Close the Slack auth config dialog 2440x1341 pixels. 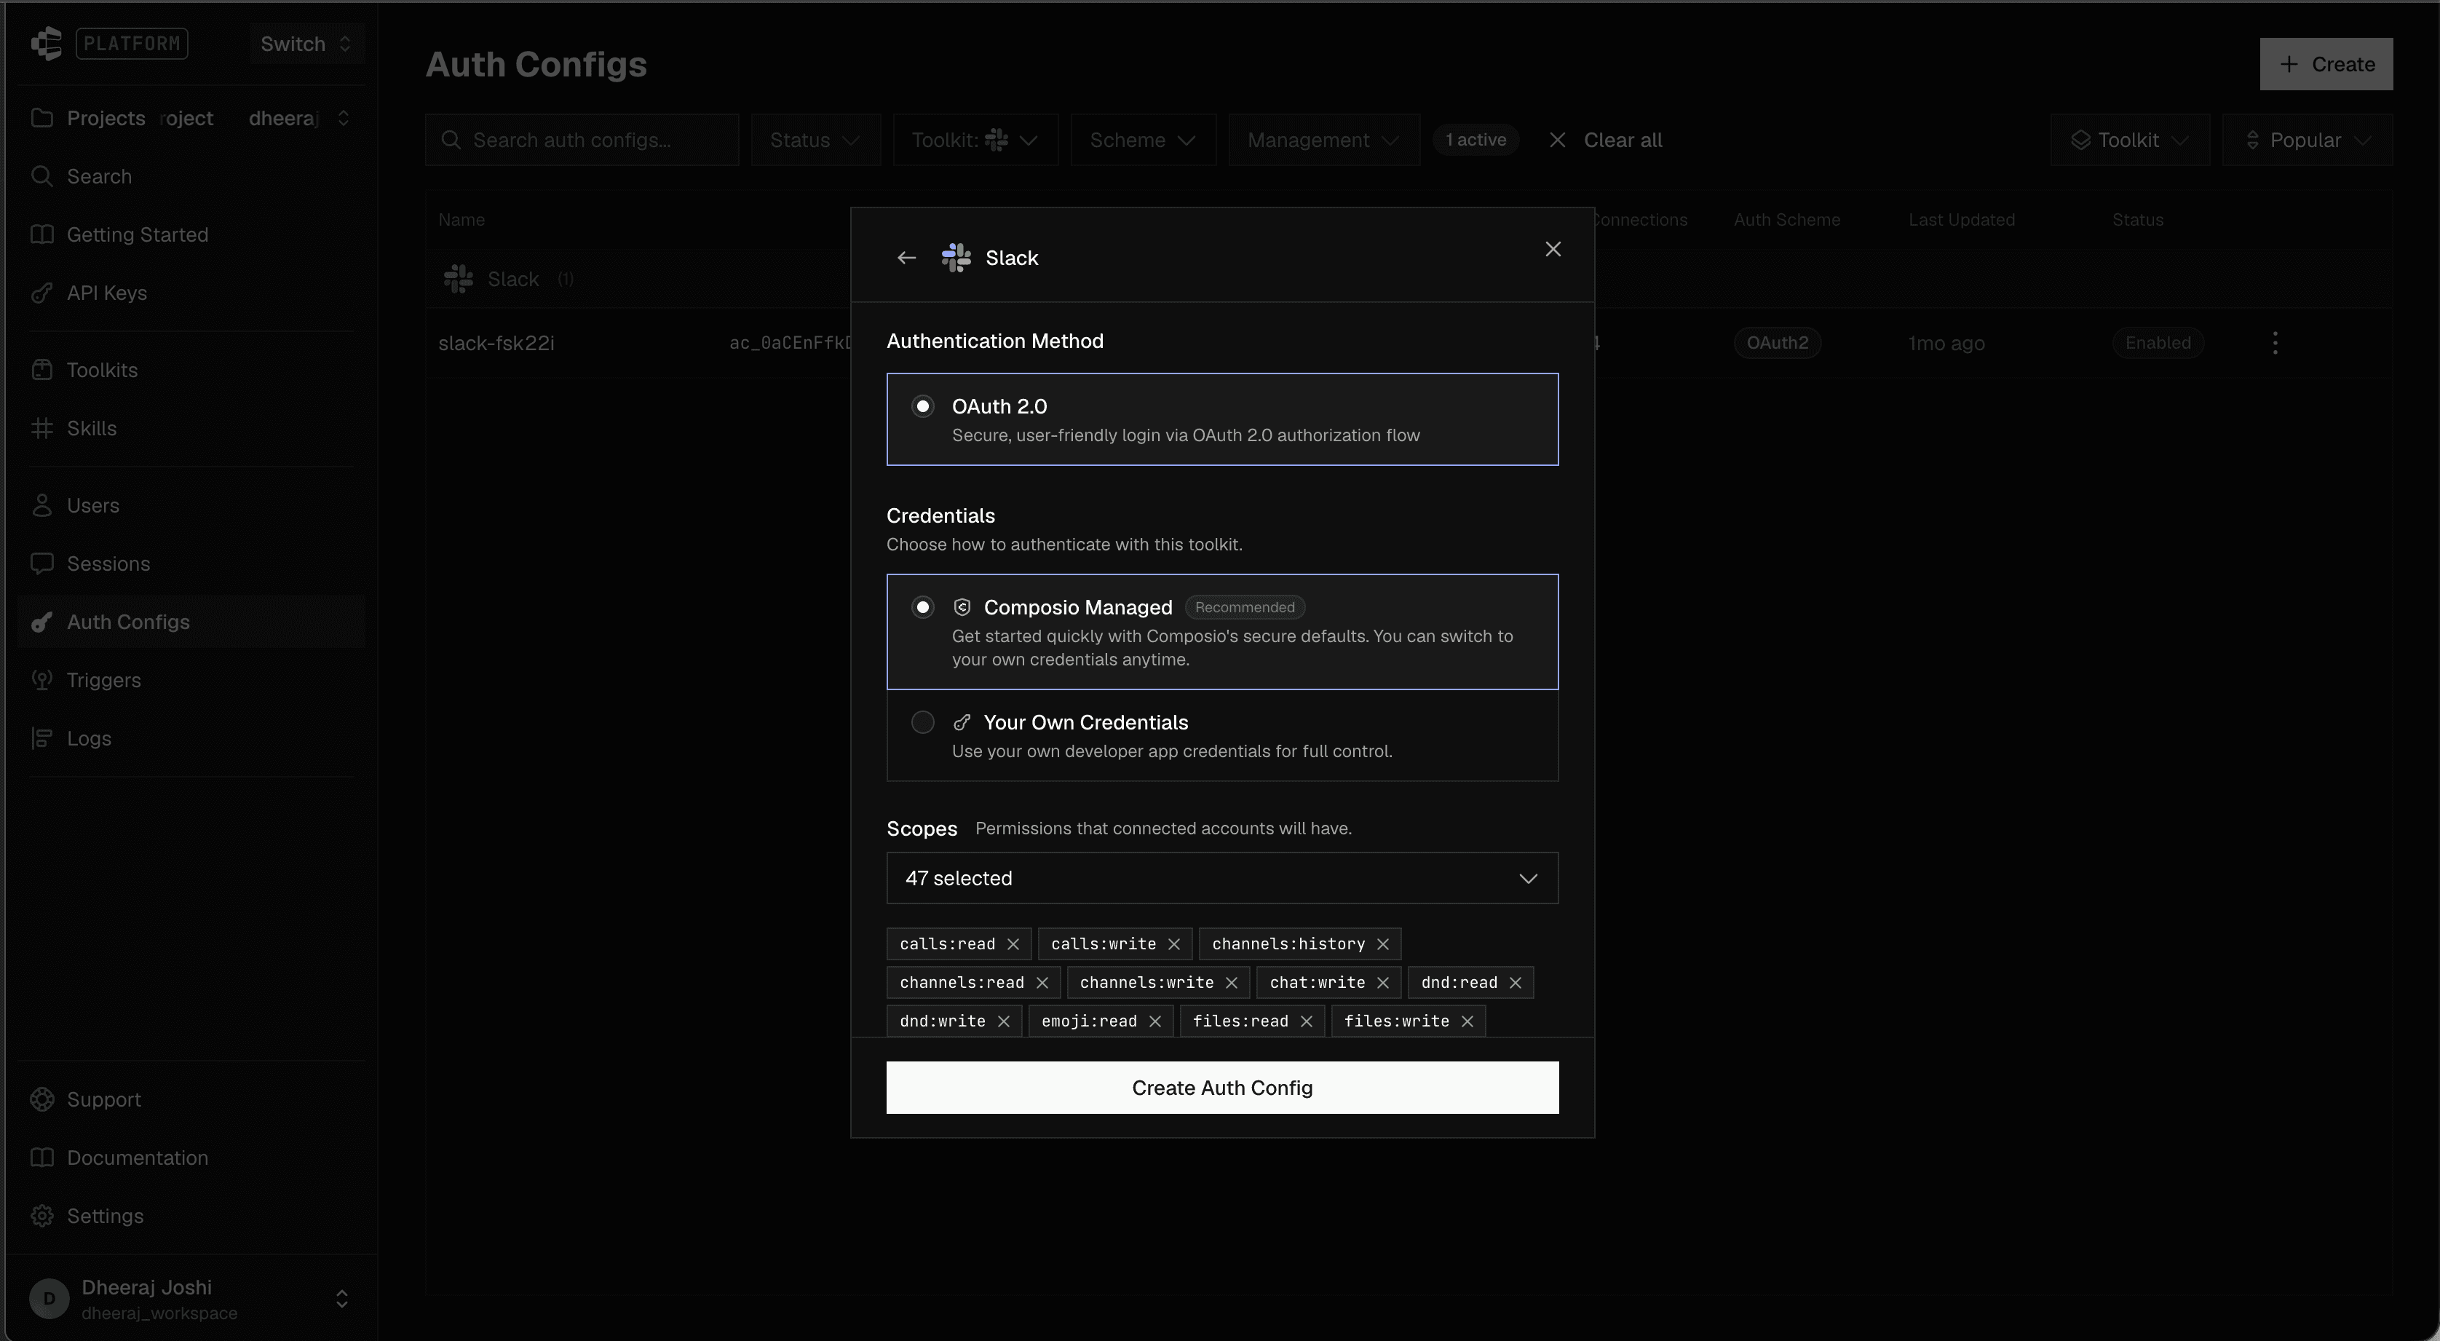point(1553,249)
